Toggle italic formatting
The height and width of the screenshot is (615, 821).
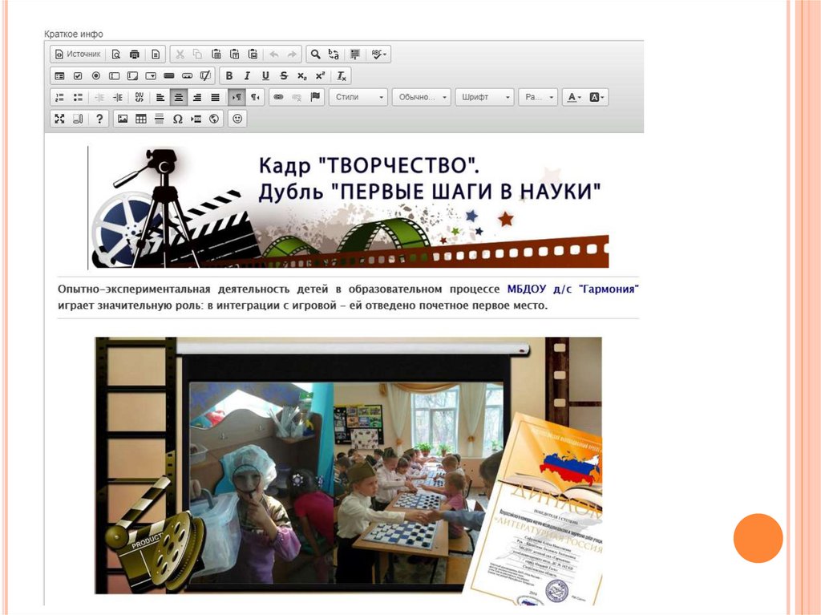(x=247, y=76)
